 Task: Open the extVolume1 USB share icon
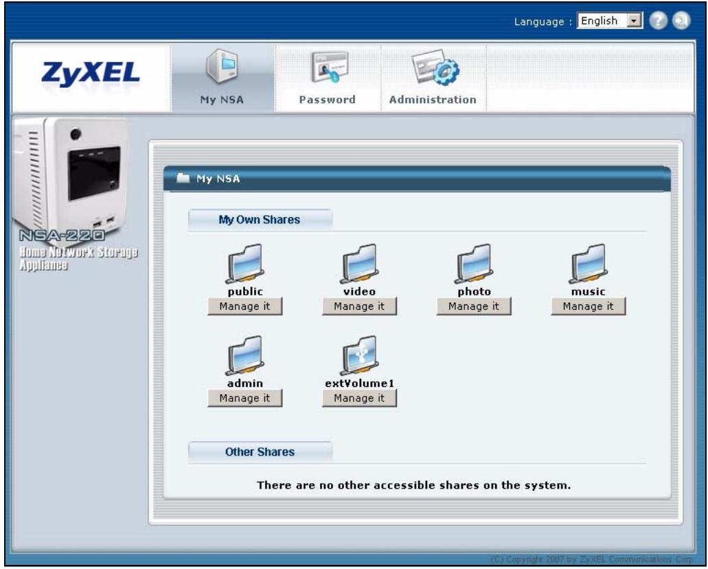359,356
